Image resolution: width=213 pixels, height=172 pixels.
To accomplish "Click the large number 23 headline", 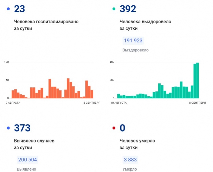I will tap(19, 9).
